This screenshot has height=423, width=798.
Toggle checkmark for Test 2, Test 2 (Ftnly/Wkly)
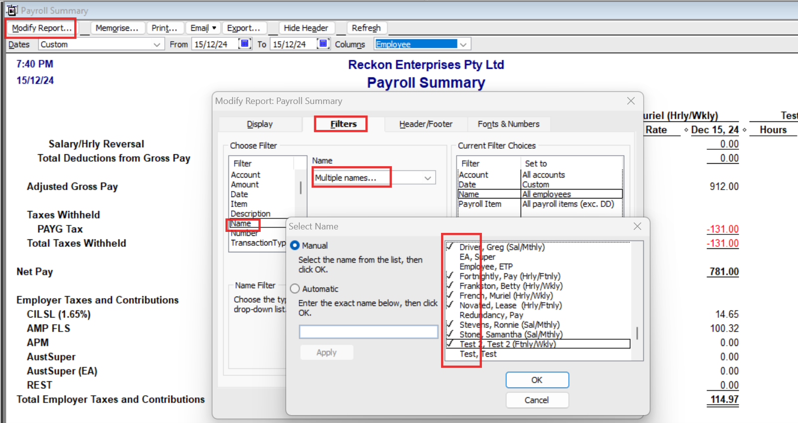click(450, 344)
